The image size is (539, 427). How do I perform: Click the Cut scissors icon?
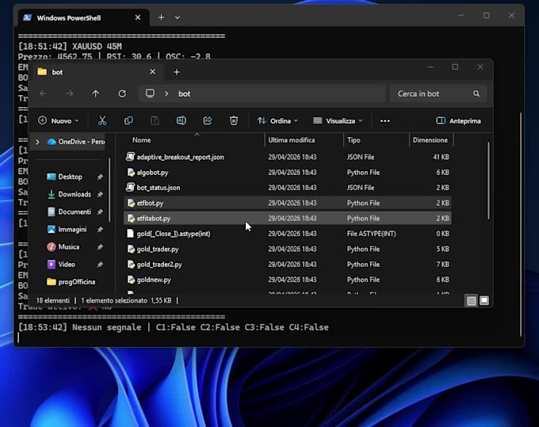point(102,120)
